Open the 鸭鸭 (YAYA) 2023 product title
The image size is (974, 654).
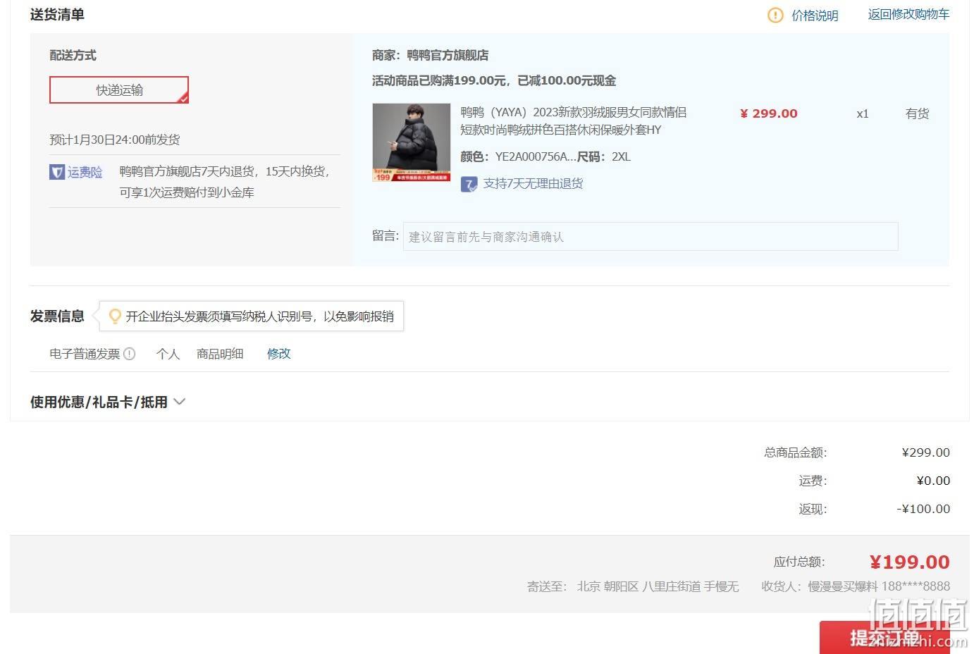[573, 121]
